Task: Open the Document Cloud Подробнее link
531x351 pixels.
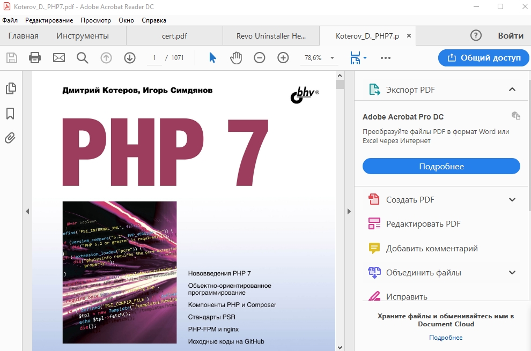Action: tap(446, 338)
